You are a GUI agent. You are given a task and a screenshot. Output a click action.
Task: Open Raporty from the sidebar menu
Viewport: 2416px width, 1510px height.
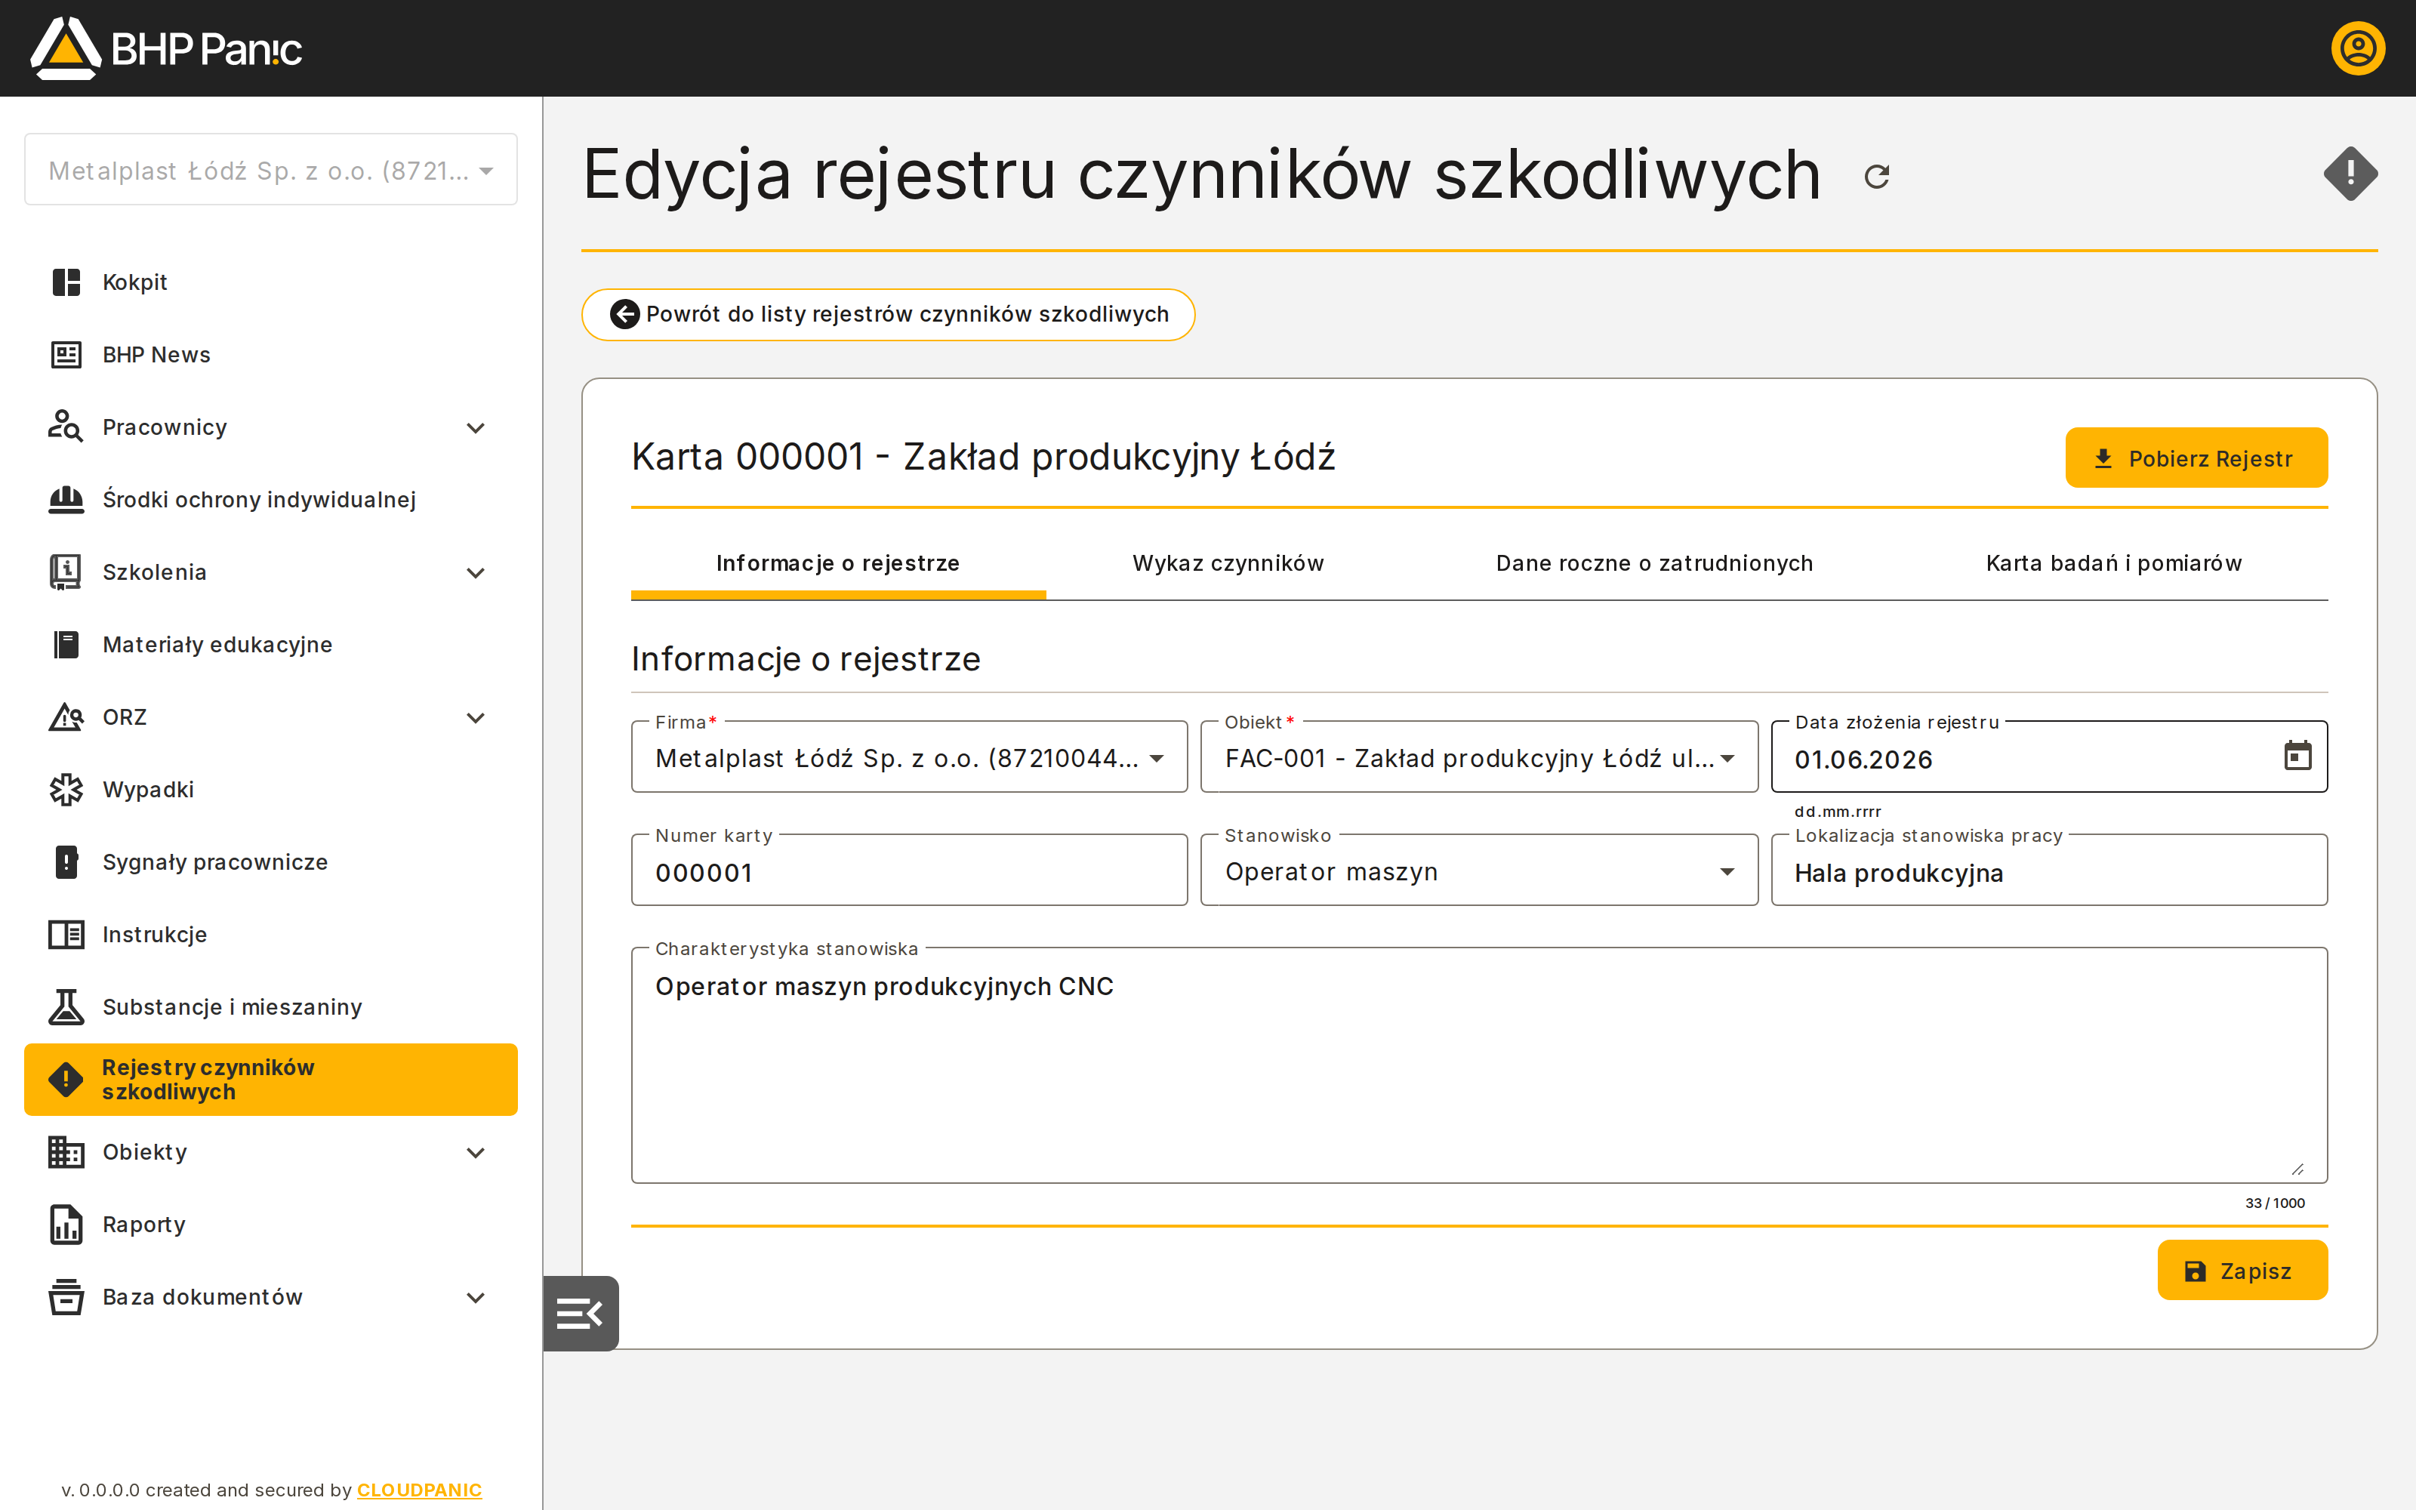coord(270,1225)
